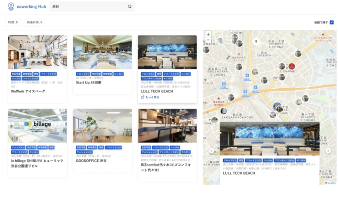Click the map popup LULL TECH BEACH photo
The width and height of the screenshot is (338, 210).
(x=270, y=139)
